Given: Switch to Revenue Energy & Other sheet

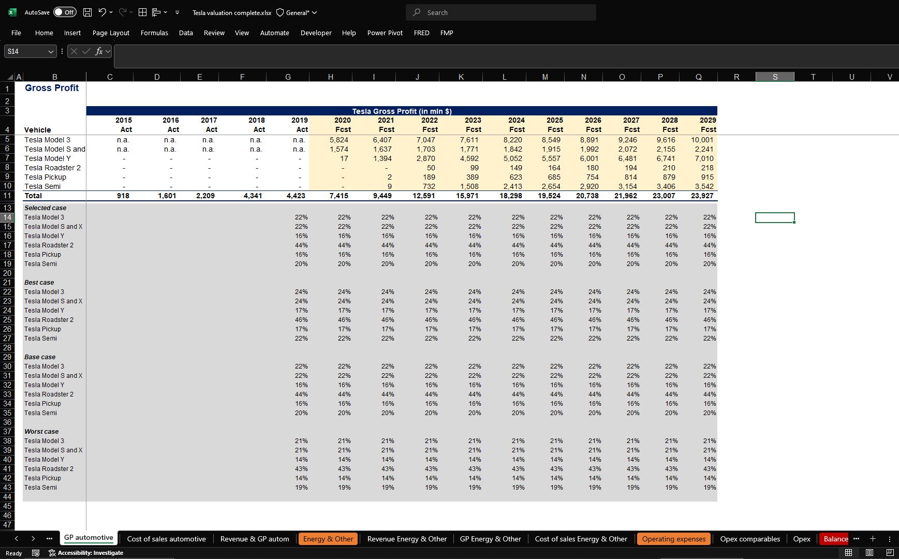Looking at the screenshot, I should [407, 539].
